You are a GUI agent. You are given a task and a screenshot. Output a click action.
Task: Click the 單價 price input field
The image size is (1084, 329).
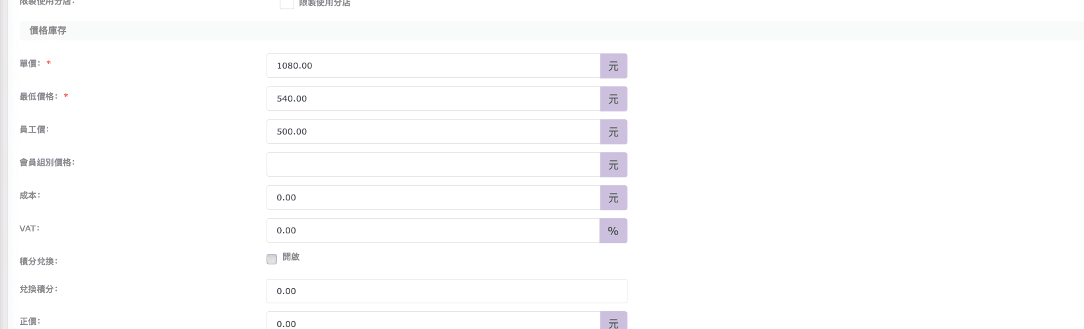click(433, 66)
